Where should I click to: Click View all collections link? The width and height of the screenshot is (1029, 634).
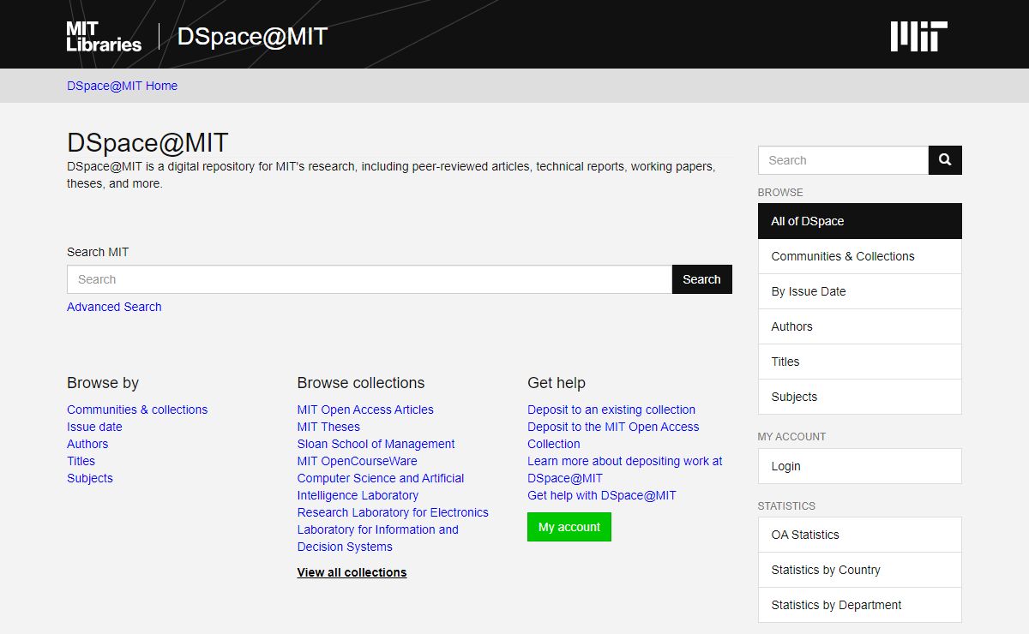coord(352,572)
